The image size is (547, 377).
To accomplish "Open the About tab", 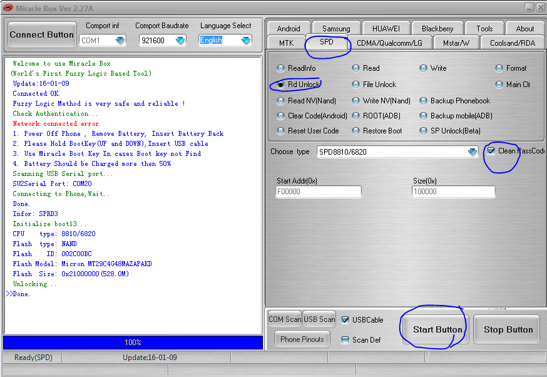I will (x=524, y=28).
